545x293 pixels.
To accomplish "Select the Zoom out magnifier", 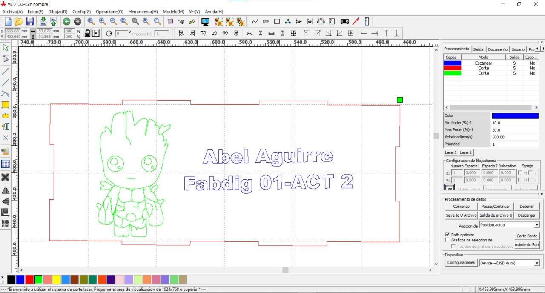I will point(113,21).
